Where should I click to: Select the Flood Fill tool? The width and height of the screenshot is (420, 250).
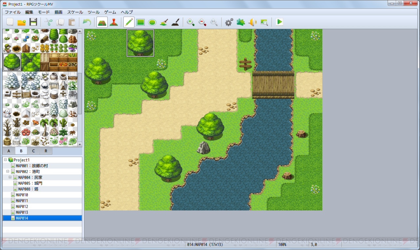[164, 22]
